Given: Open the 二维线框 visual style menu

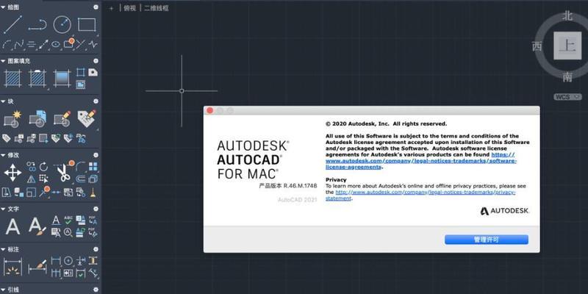Looking at the screenshot, I should point(157,8).
